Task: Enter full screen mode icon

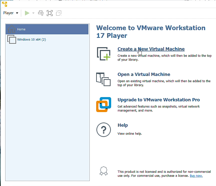Action: click(x=50, y=13)
